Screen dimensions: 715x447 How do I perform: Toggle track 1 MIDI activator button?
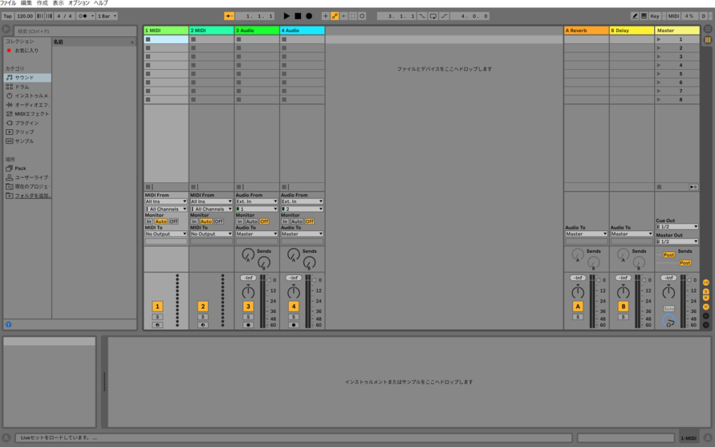[x=157, y=307]
